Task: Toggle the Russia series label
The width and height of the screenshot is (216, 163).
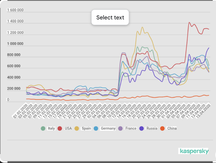Action: click(152, 128)
